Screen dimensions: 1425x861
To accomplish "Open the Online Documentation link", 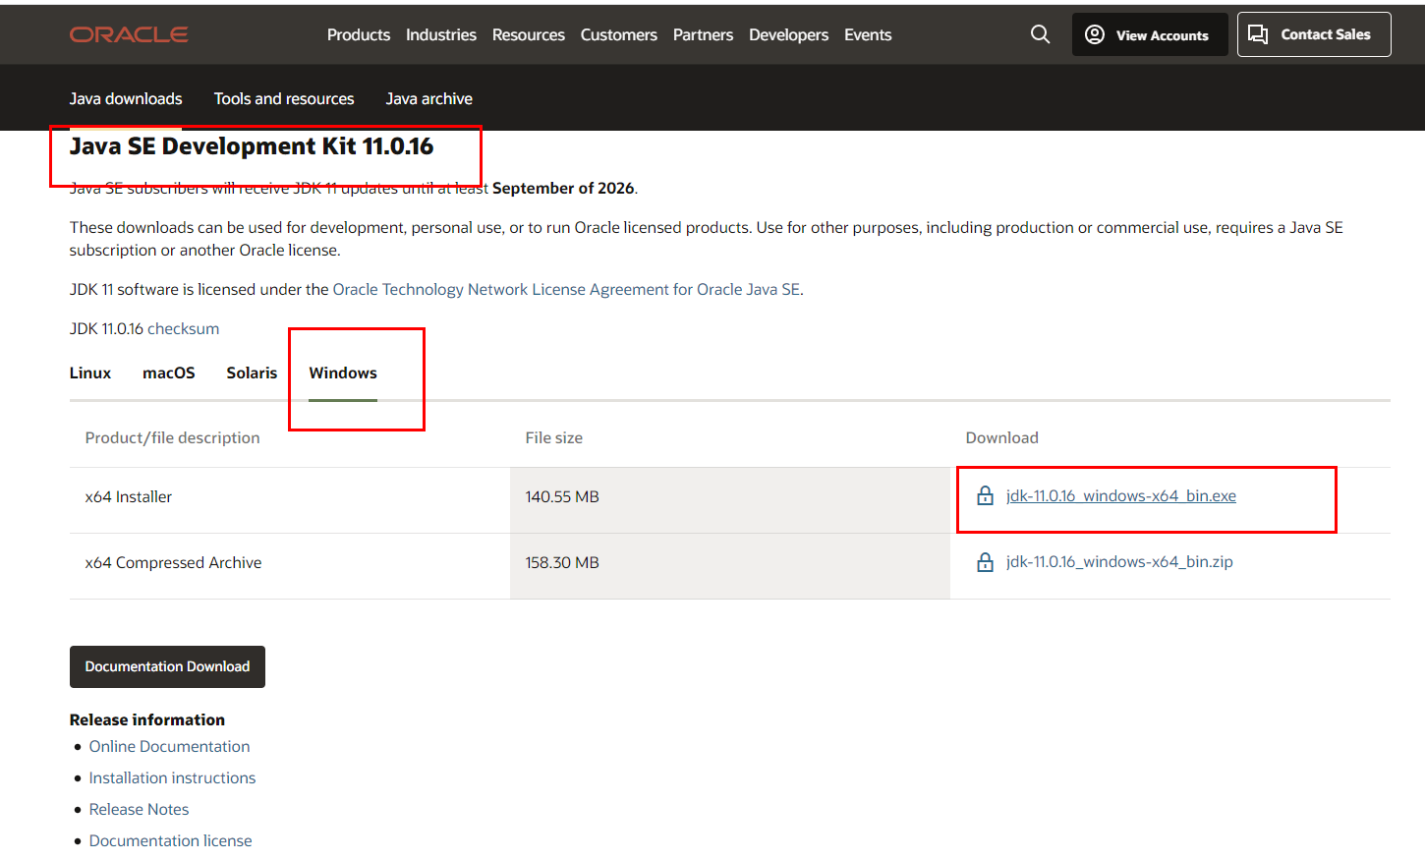I will pyautogui.click(x=169, y=746).
